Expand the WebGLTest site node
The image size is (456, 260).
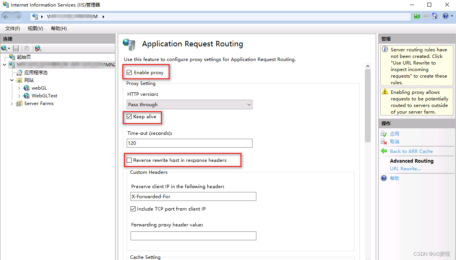[x=19, y=96]
